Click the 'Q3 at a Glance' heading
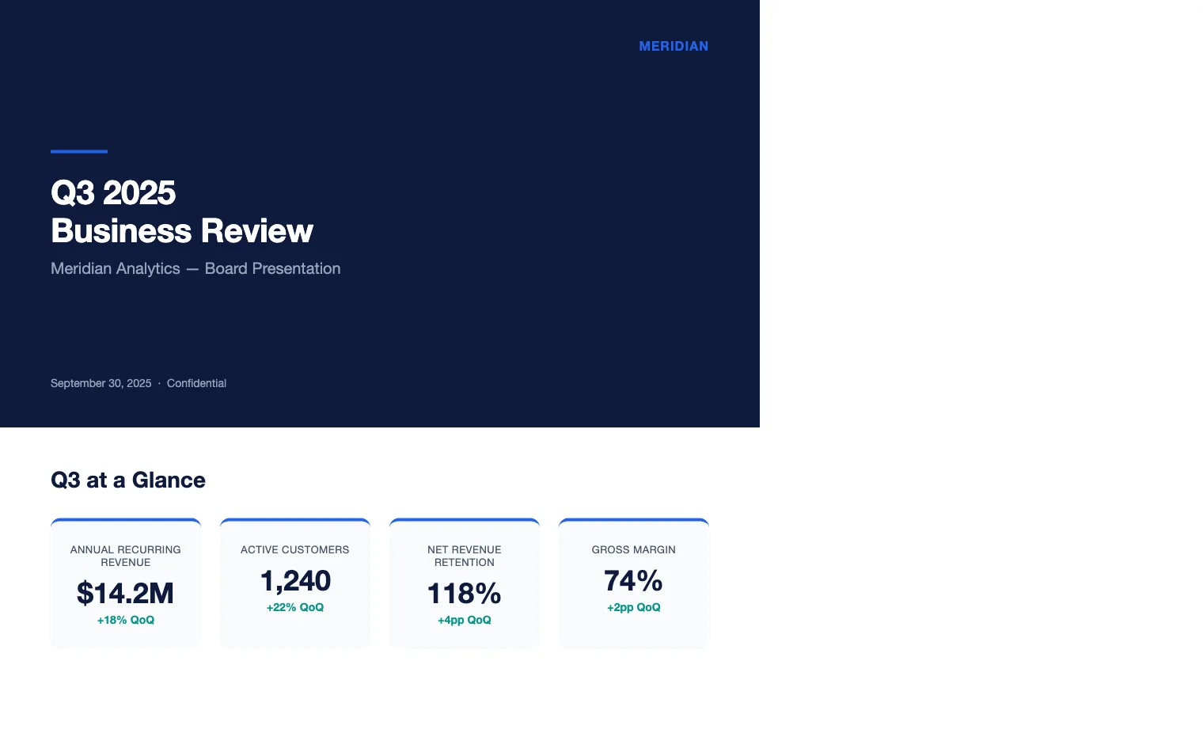This screenshot has width=1203, height=752. (x=128, y=480)
